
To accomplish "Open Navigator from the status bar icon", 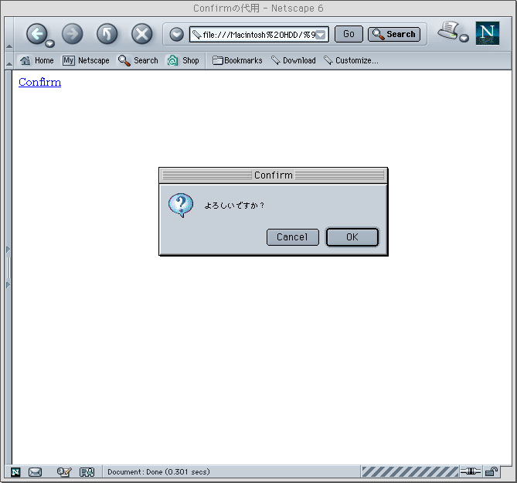I will [15, 472].
